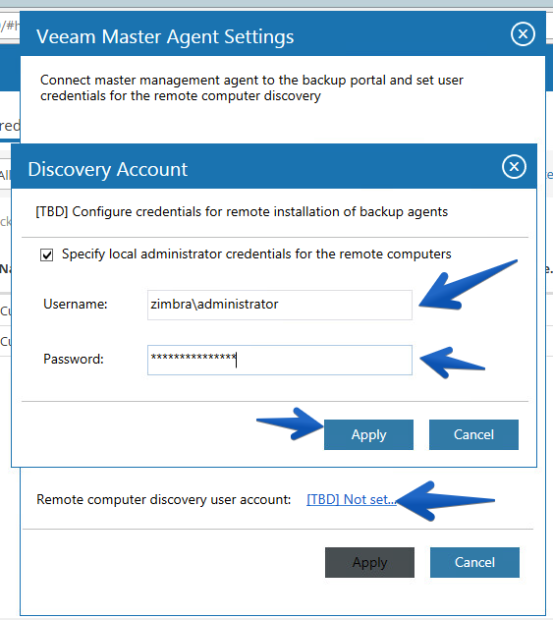Cancel the Discovery Account dialog

(473, 434)
